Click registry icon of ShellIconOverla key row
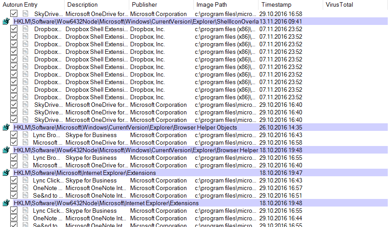390x227 pixels. click(6, 21)
